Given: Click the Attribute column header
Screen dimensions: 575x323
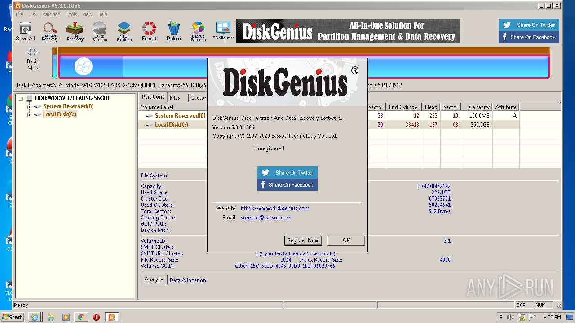Looking at the screenshot, I should click(506, 107).
